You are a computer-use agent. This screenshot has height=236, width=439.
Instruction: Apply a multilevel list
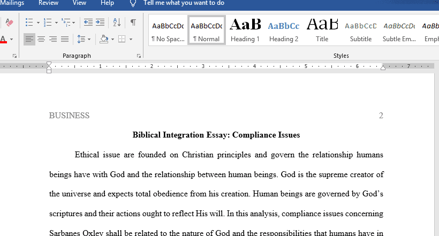pyautogui.click(x=66, y=22)
